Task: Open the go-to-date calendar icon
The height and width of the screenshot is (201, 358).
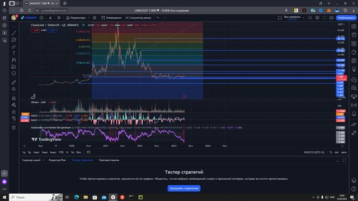Action: point(88,152)
